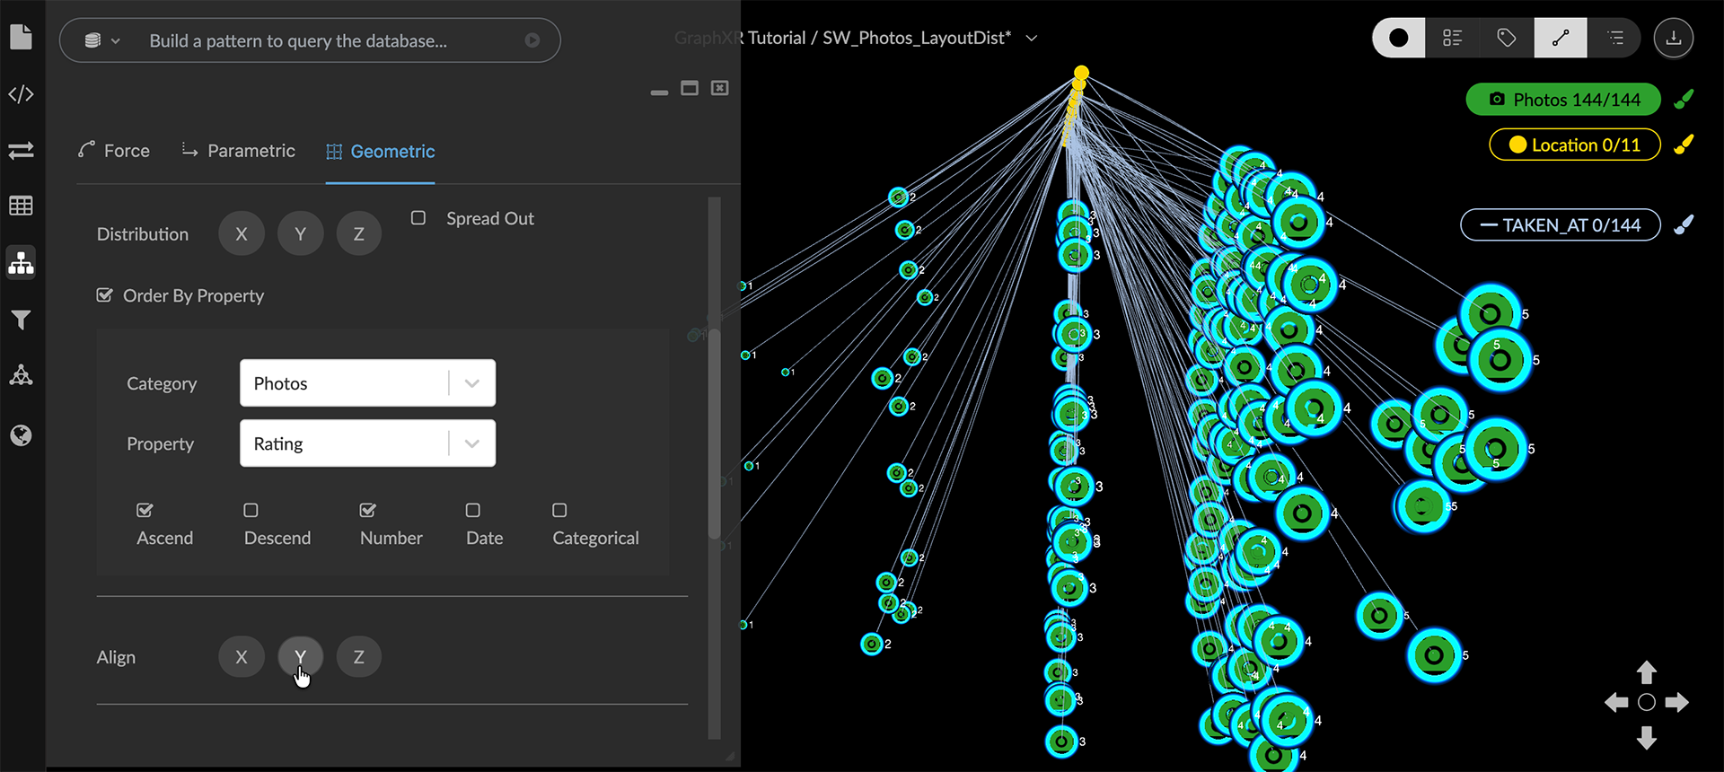Screen dimensions: 1724x772
Task: Uncheck Order By Property checkbox
Action: 105,295
